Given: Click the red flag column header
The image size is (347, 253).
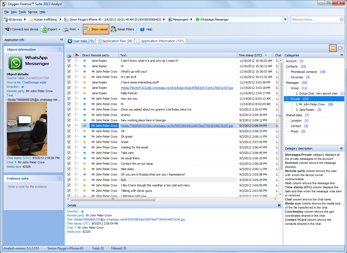Looking at the screenshot, I should click(77, 55).
